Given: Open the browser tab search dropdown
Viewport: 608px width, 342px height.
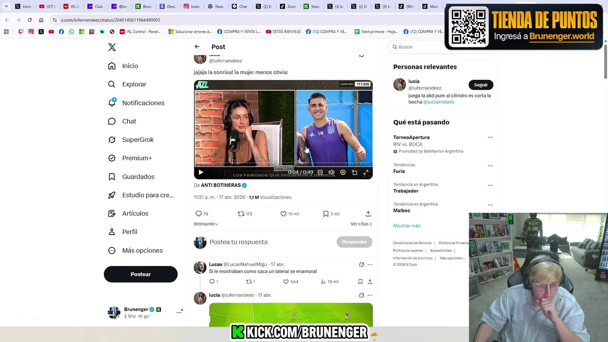Looking at the screenshot, I should tap(6, 7).
